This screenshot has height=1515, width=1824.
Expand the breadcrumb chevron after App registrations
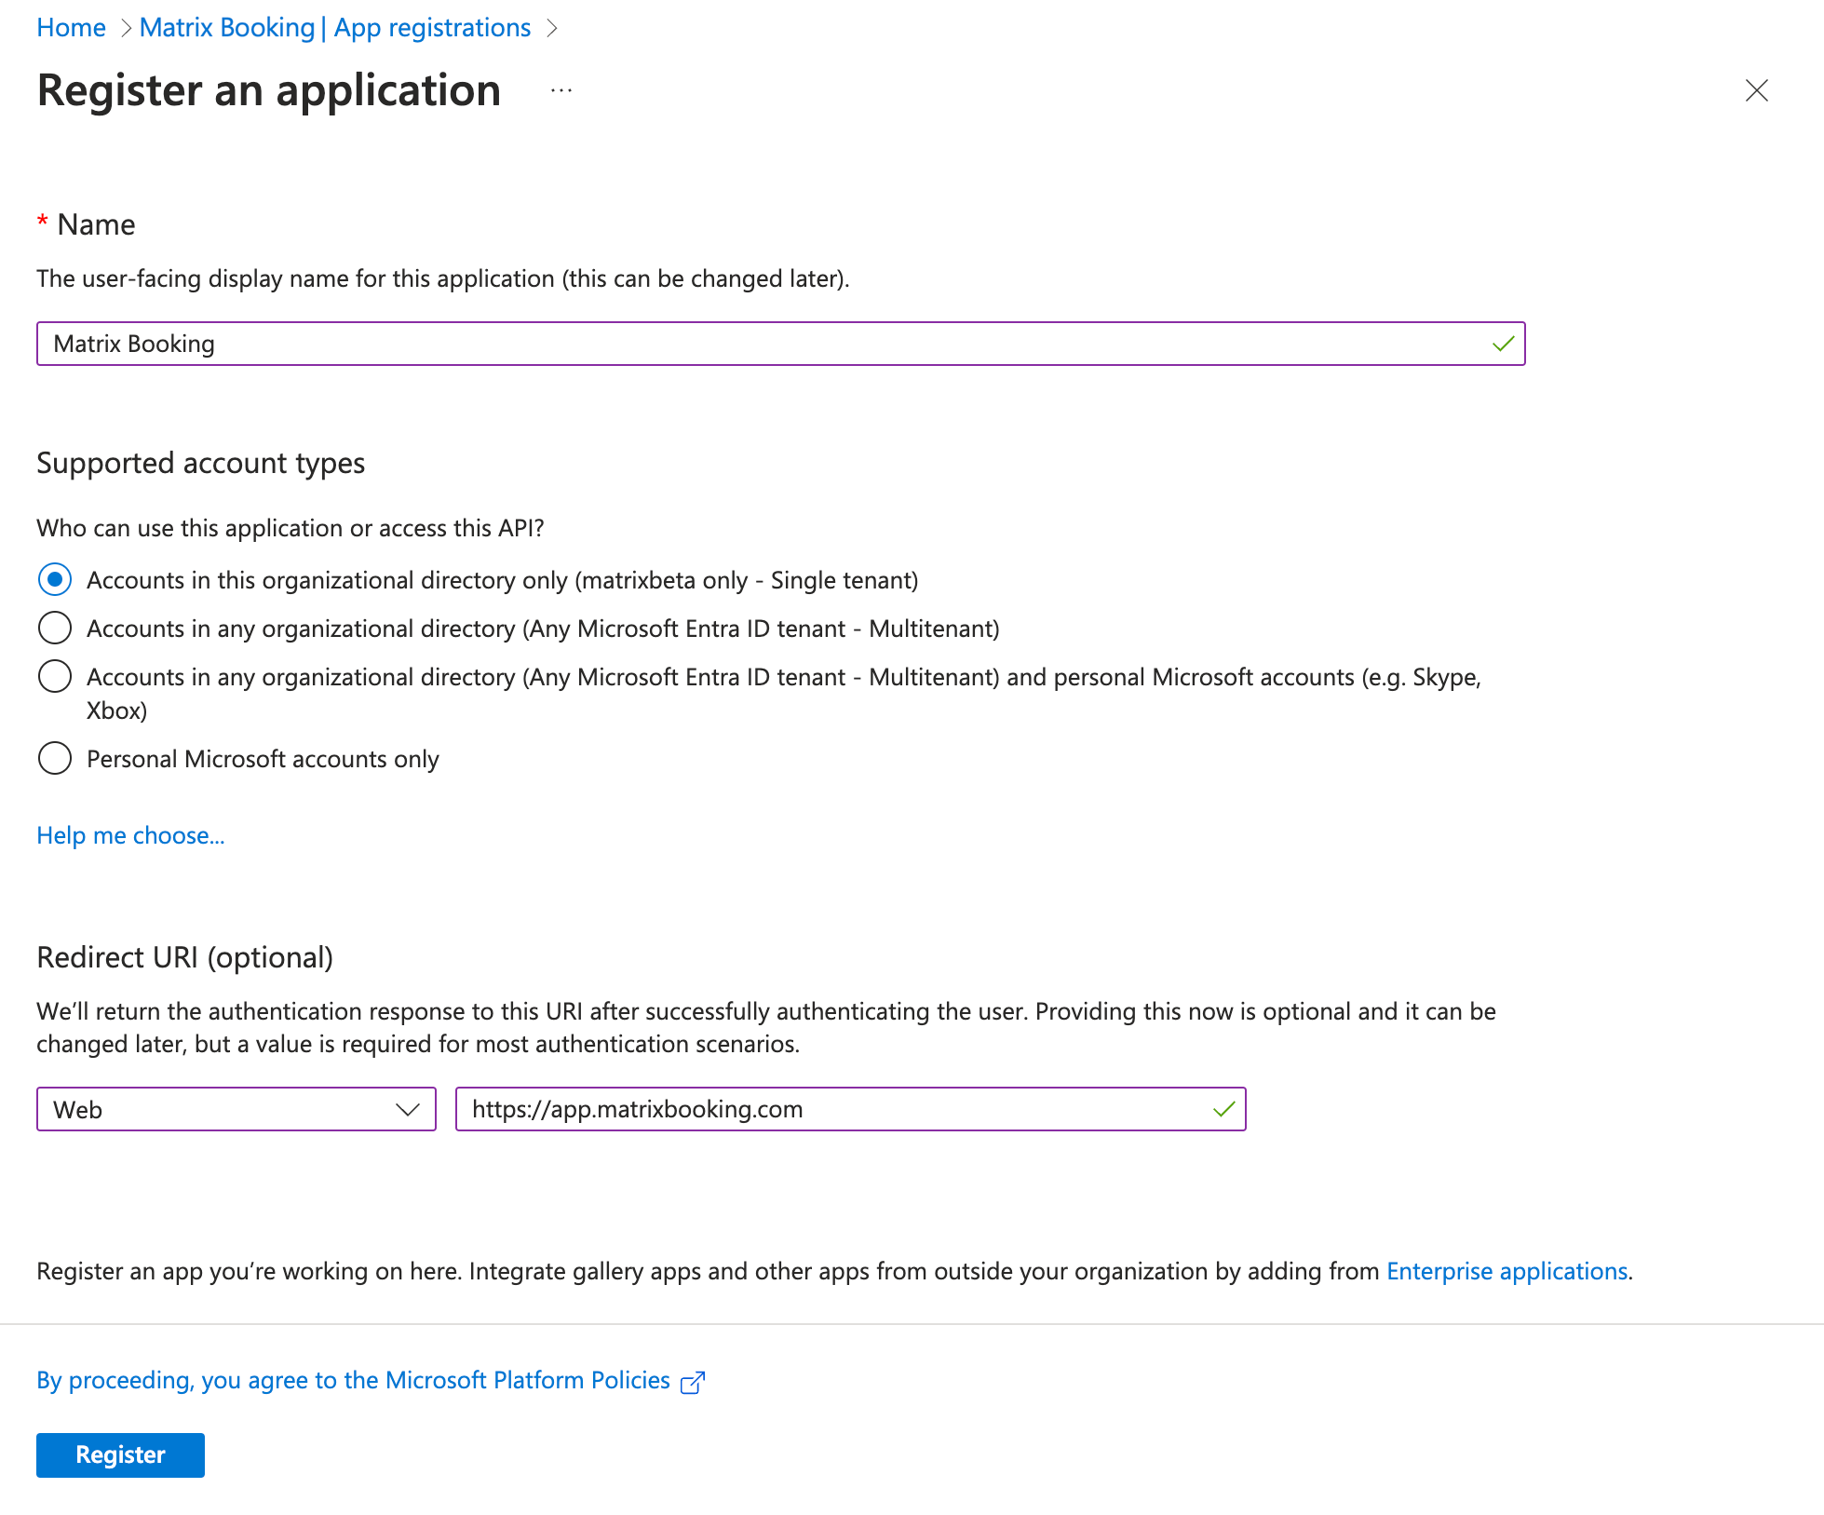pos(553,27)
